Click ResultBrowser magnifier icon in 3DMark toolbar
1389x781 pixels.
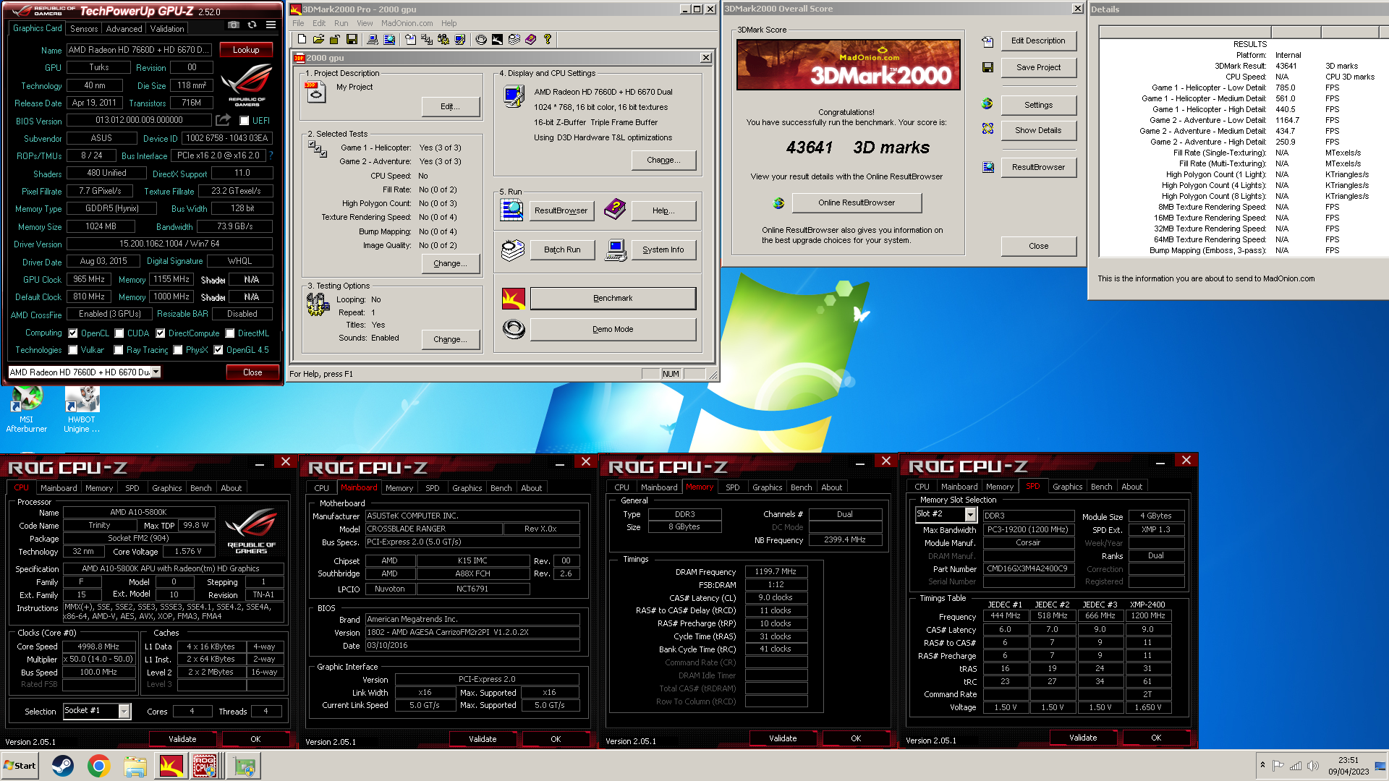click(x=389, y=39)
